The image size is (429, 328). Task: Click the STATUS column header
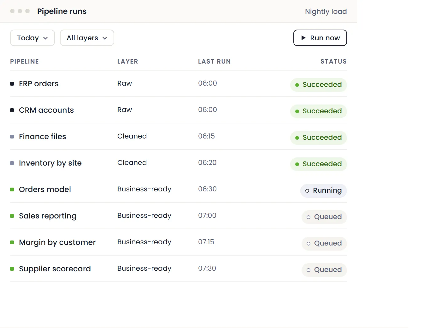[333, 61]
